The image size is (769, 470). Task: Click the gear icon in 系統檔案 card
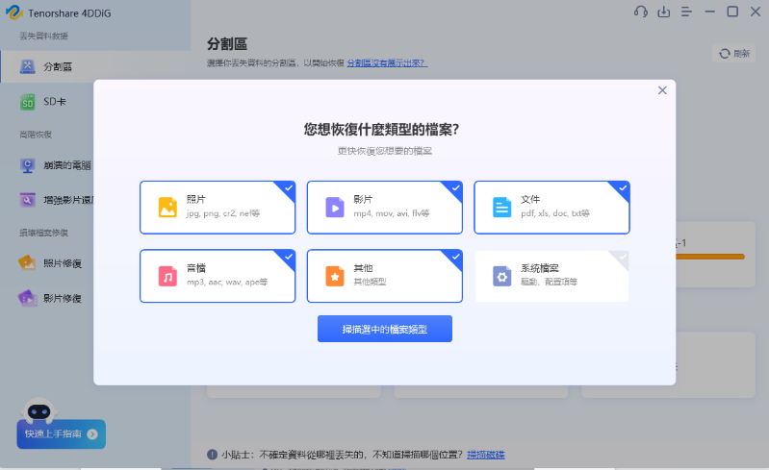tap(501, 276)
